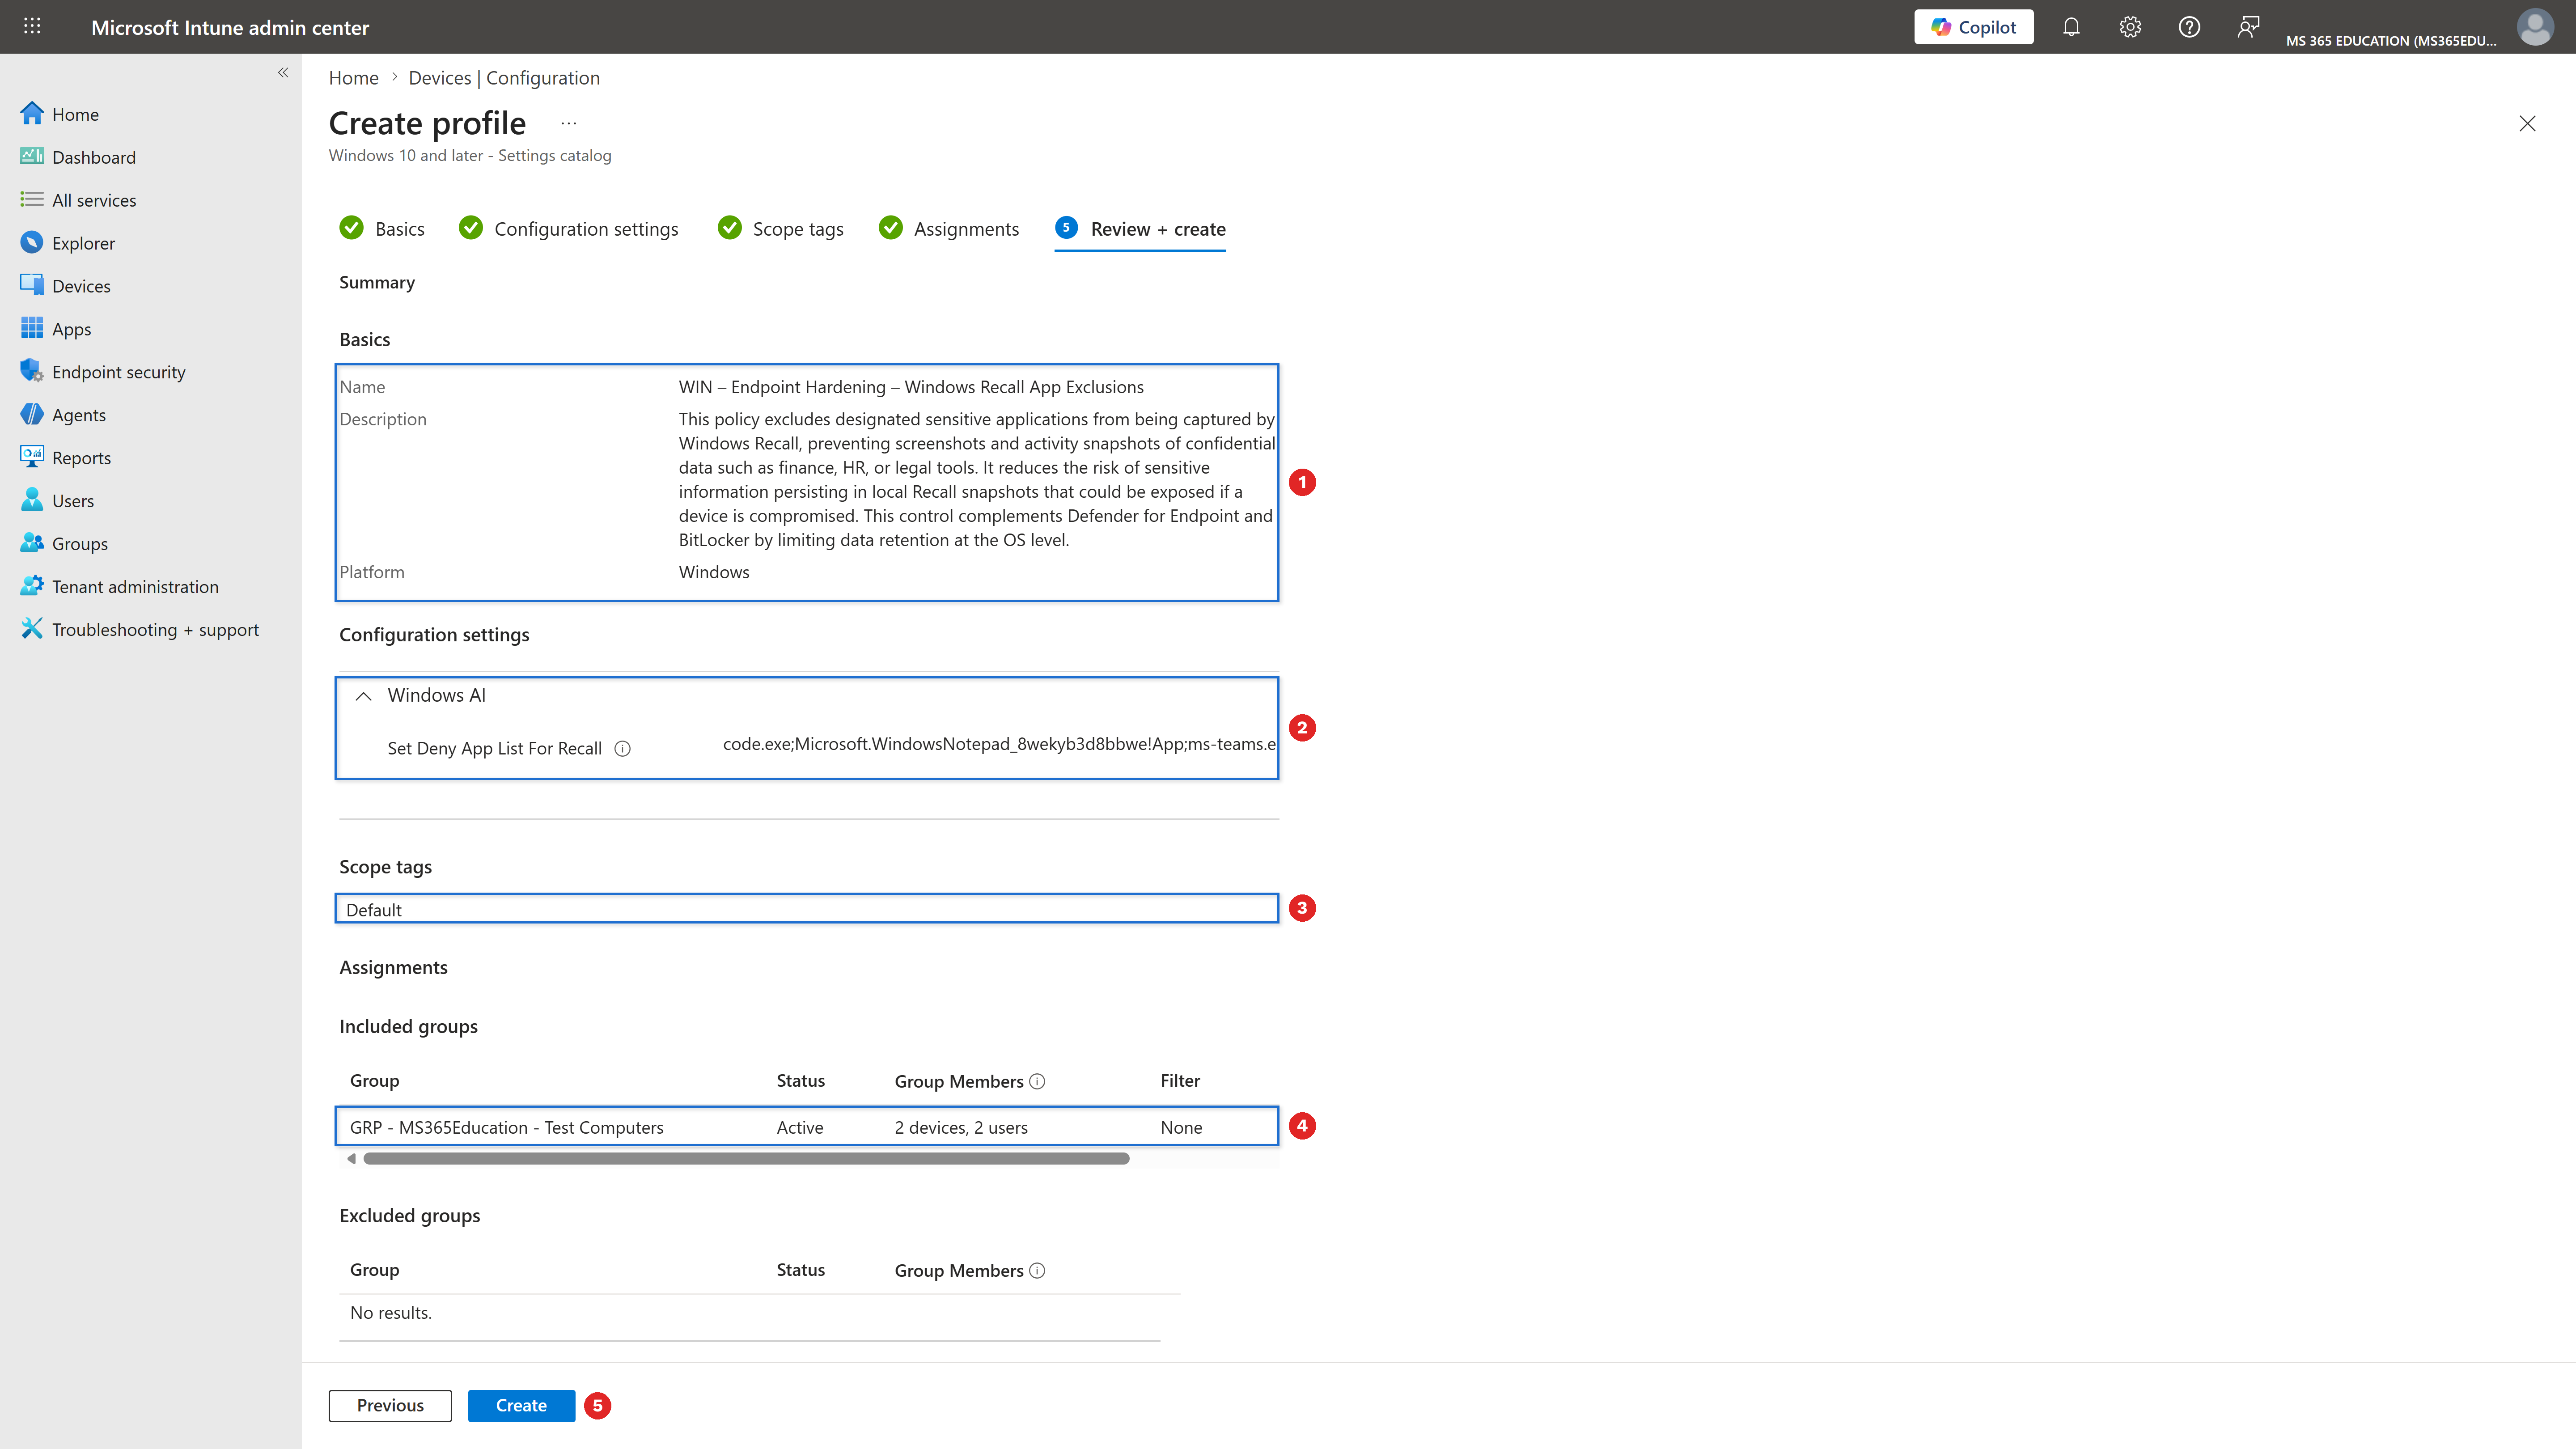Image resolution: width=2576 pixels, height=1449 pixels.
Task: Open the Create profile ellipsis menu
Action: [x=569, y=123]
